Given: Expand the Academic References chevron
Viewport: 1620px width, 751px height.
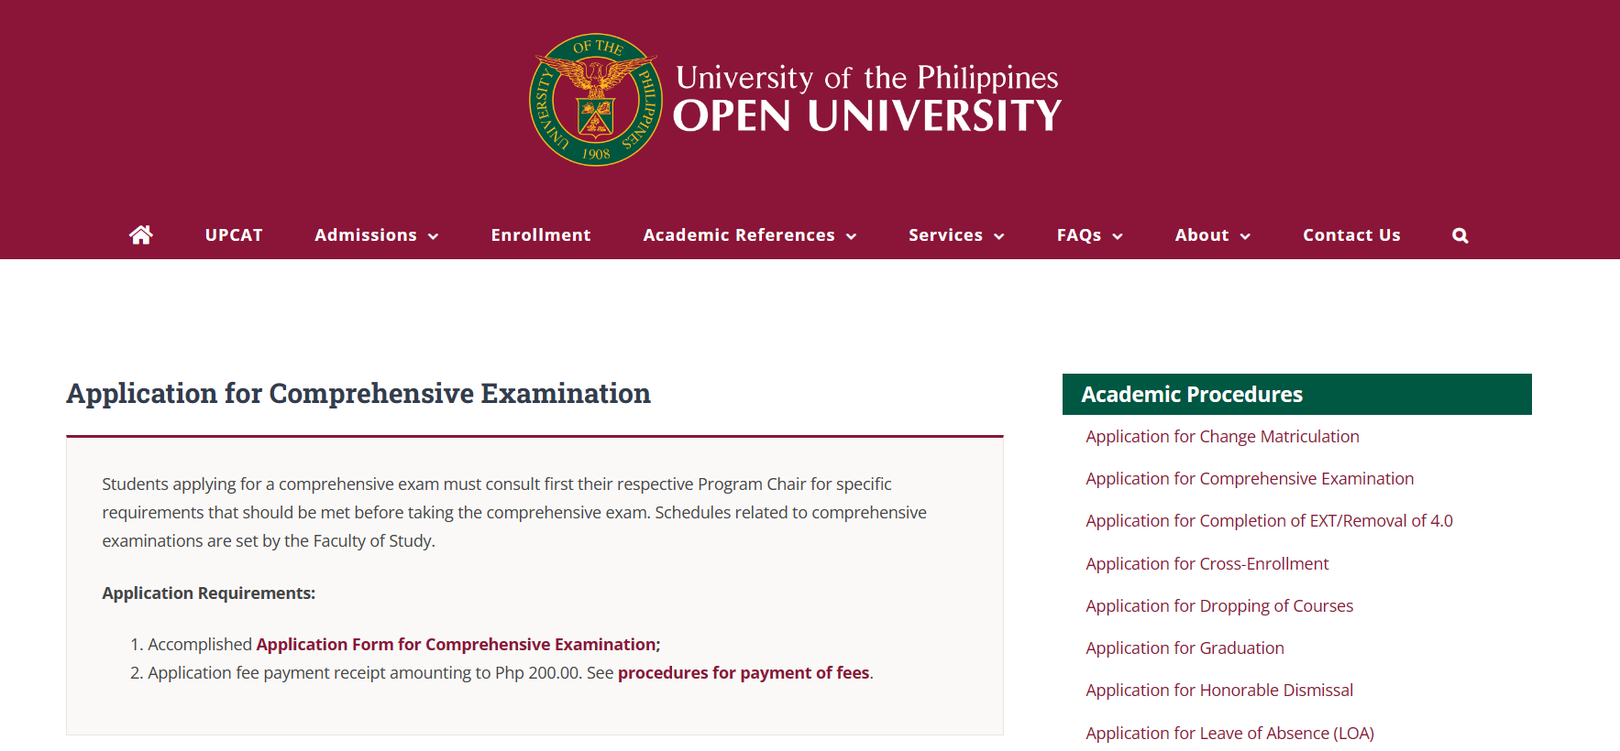Looking at the screenshot, I should (852, 236).
